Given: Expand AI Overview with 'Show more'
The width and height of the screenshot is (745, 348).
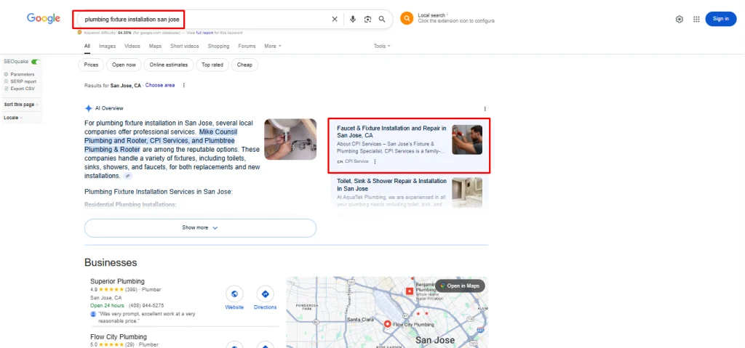Looking at the screenshot, I should 200,227.
